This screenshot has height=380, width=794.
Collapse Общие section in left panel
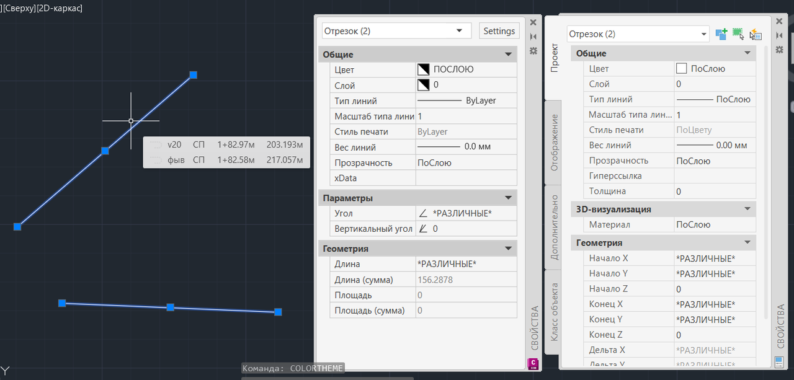pos(509,55)
